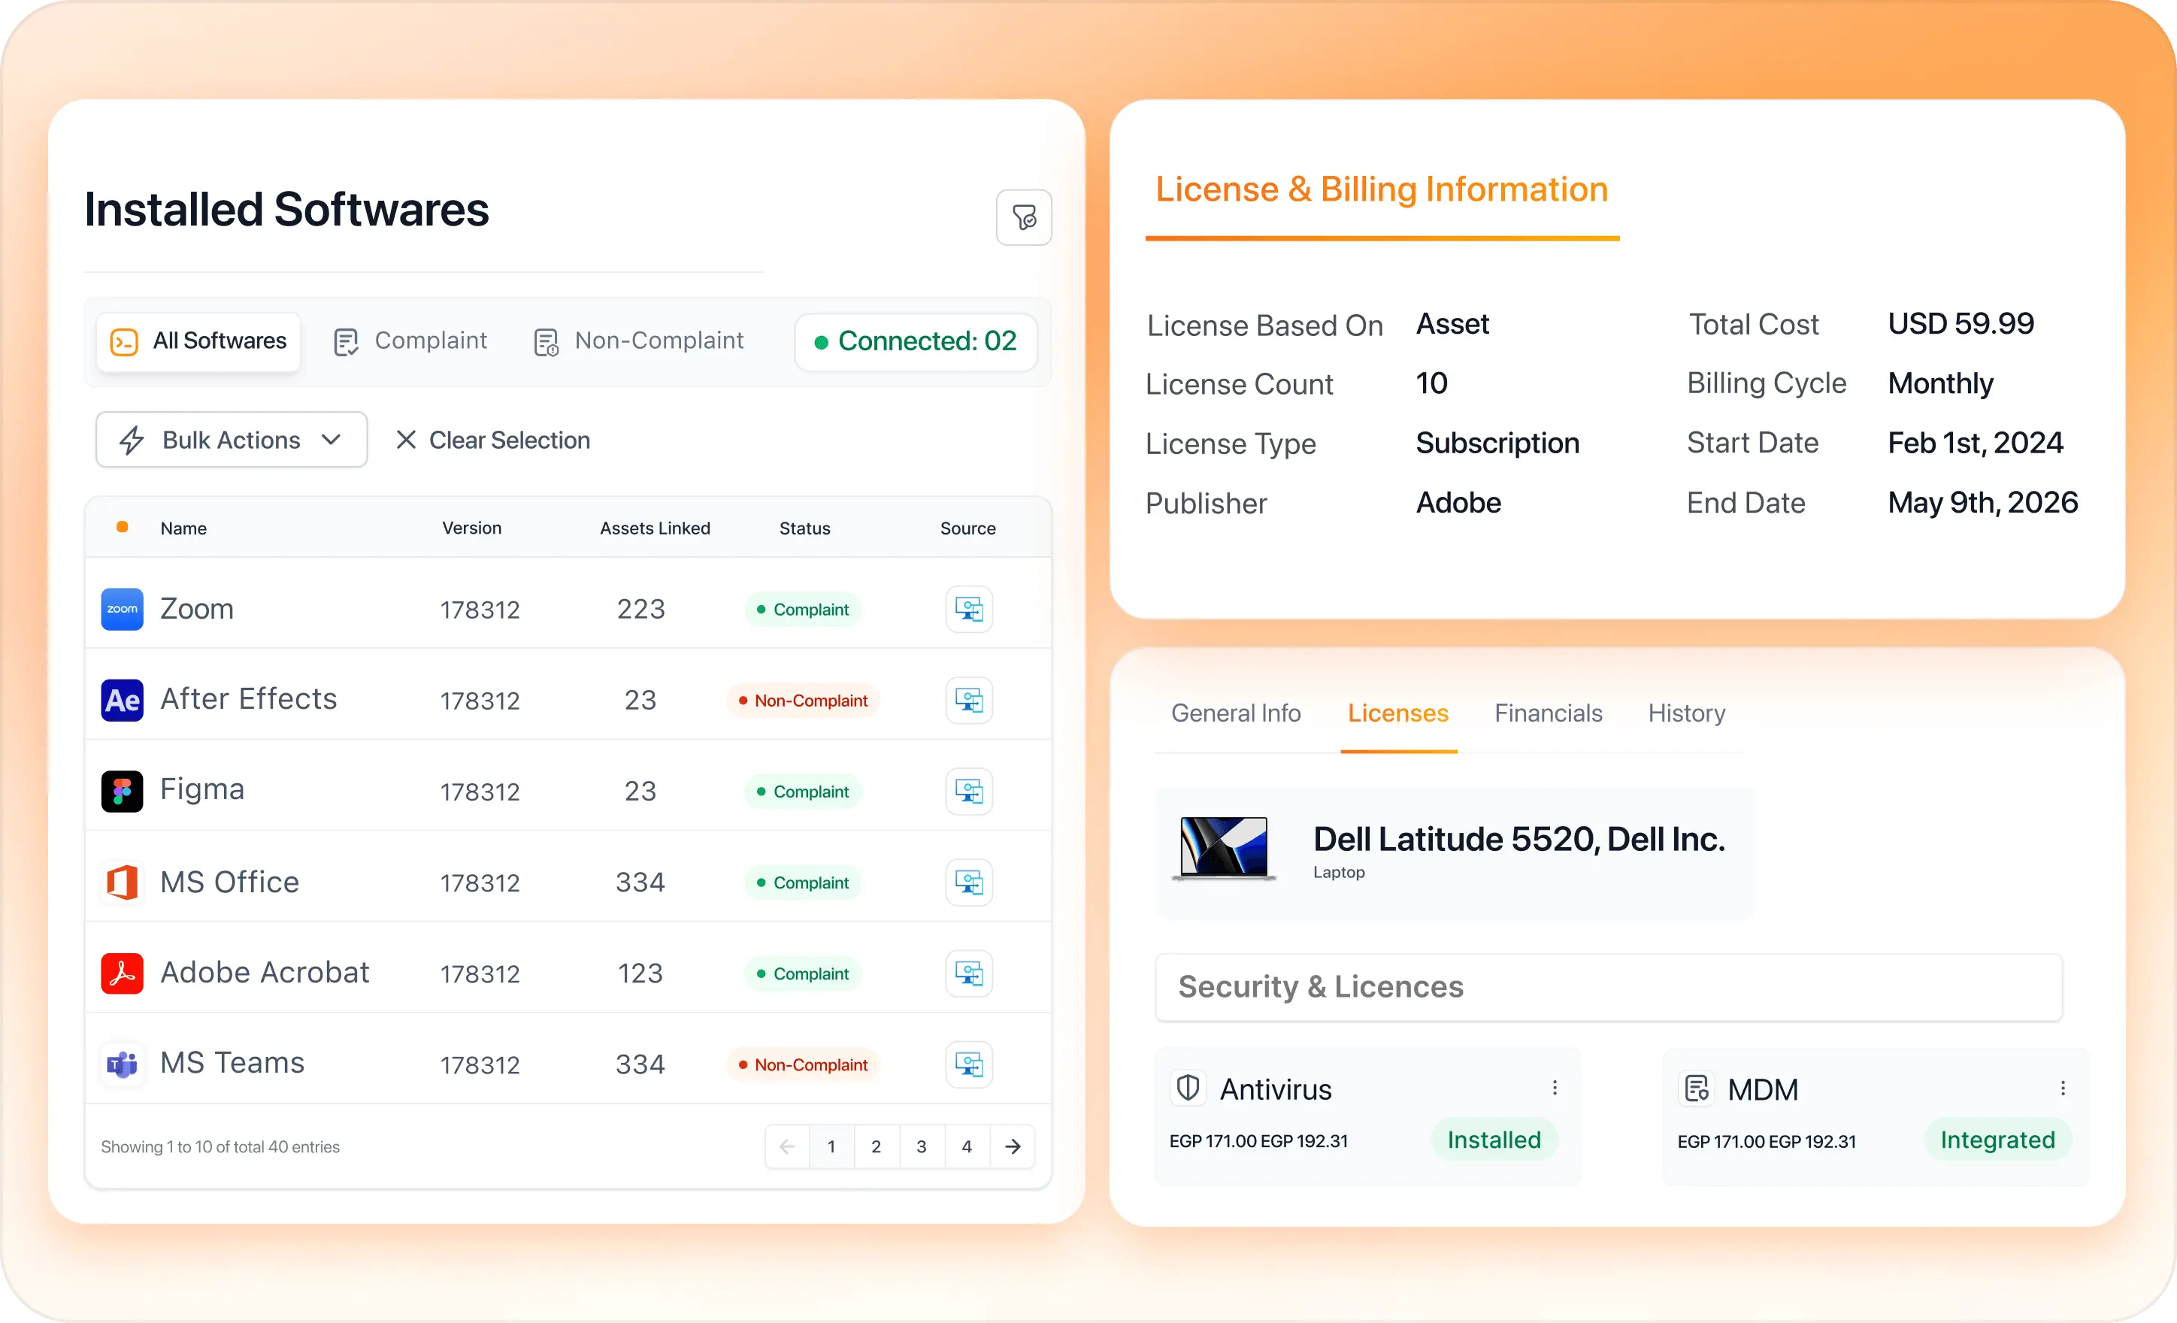Open the MDM card three-dot menu
Viewport: 2177px width, 1323px height.
click(2063, 1088)
